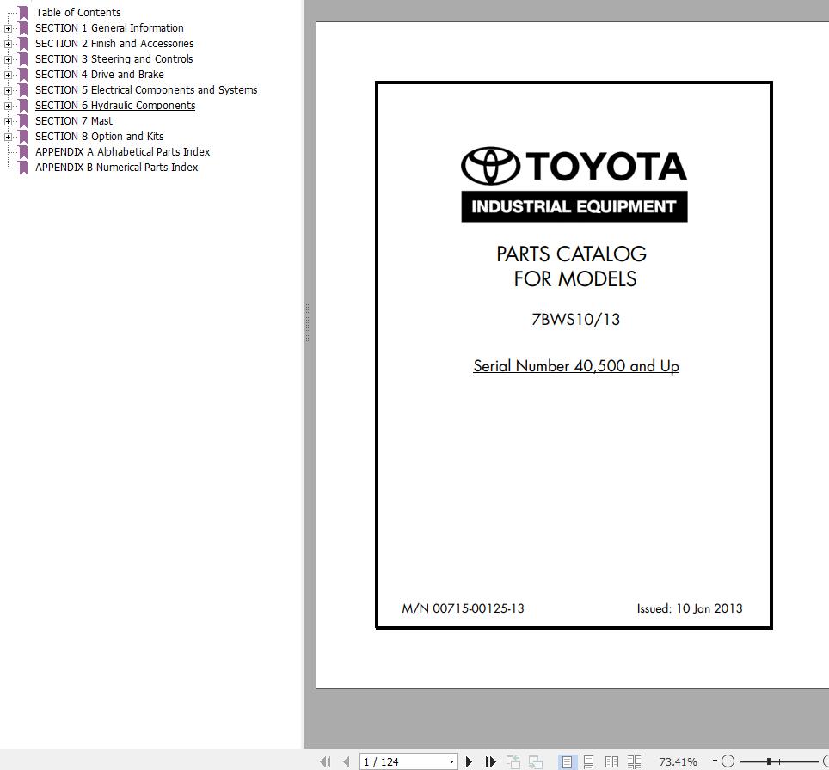Open the zoom percentage dropdown arrow
The height and width of the screenshot is (770, 829).
(x=715, y=761)
